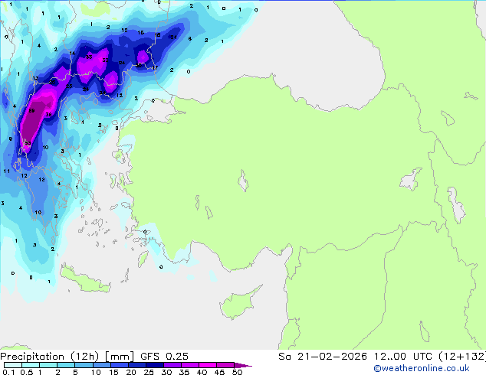Click the '89' precipitation value on the map
Image resolution: width=486 pixels, height=375 pixels.
31,110
